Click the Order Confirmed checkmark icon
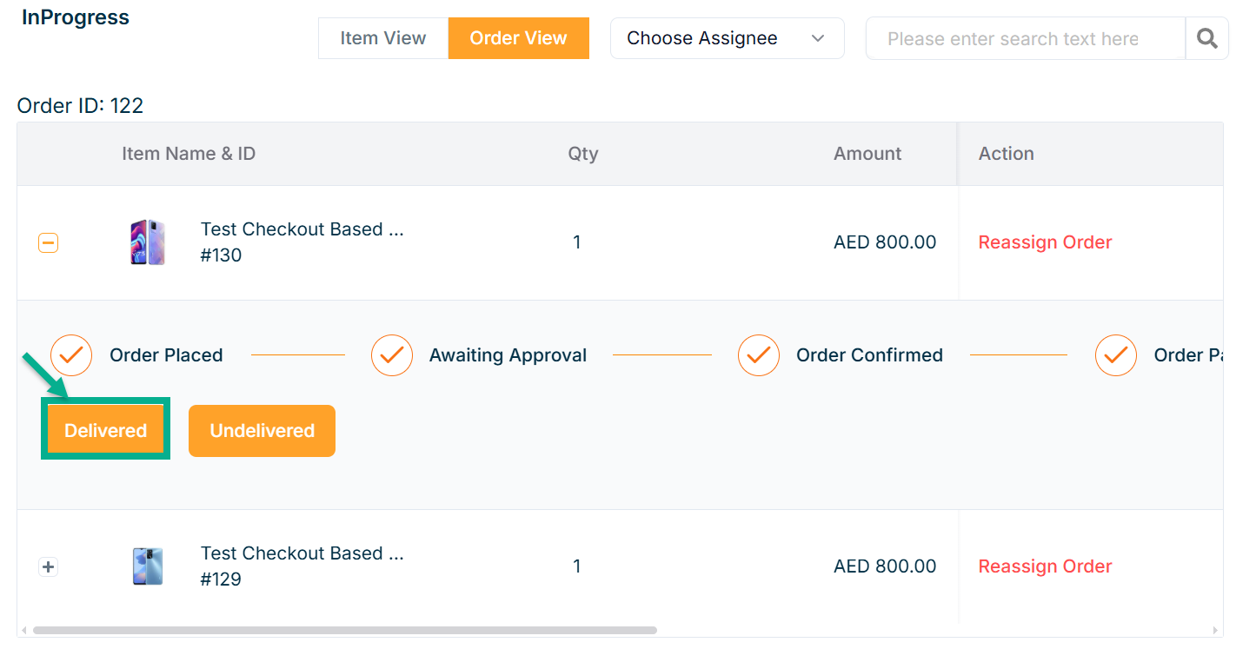This screenshot has height=649, width=1236. (759, 355)
